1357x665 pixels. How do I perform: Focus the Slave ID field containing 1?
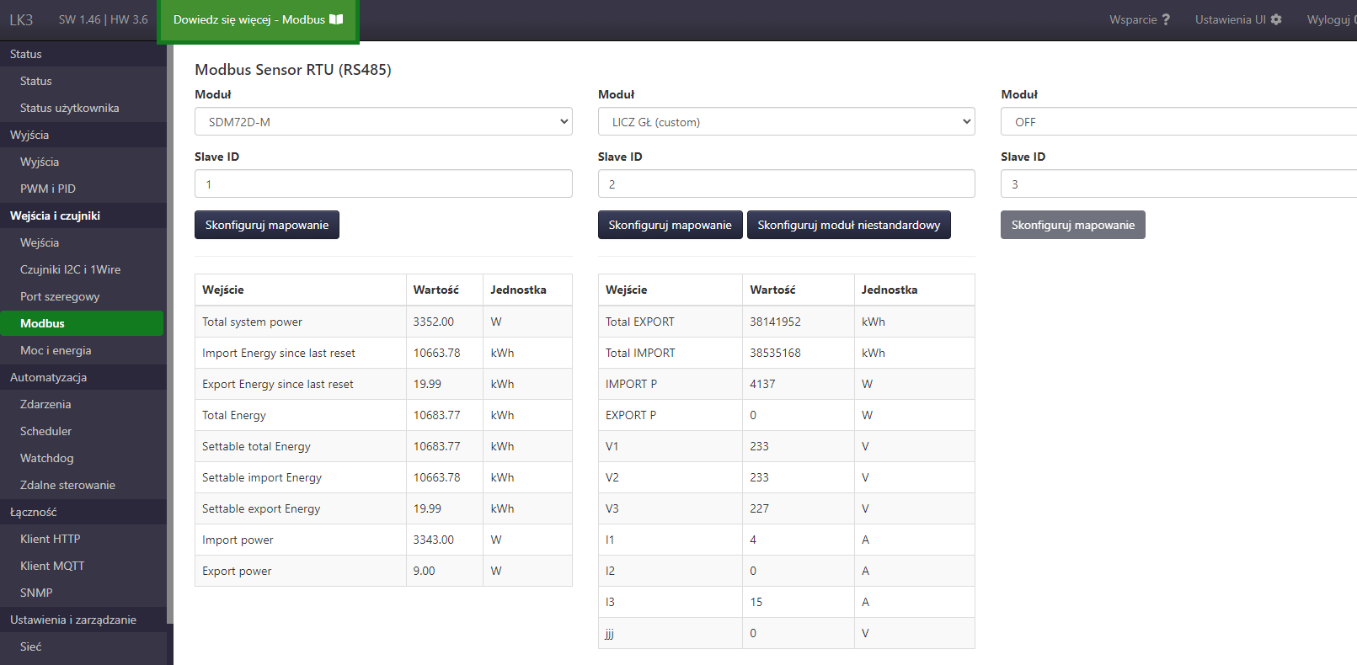pyautogui.click(x=383, y=184)
